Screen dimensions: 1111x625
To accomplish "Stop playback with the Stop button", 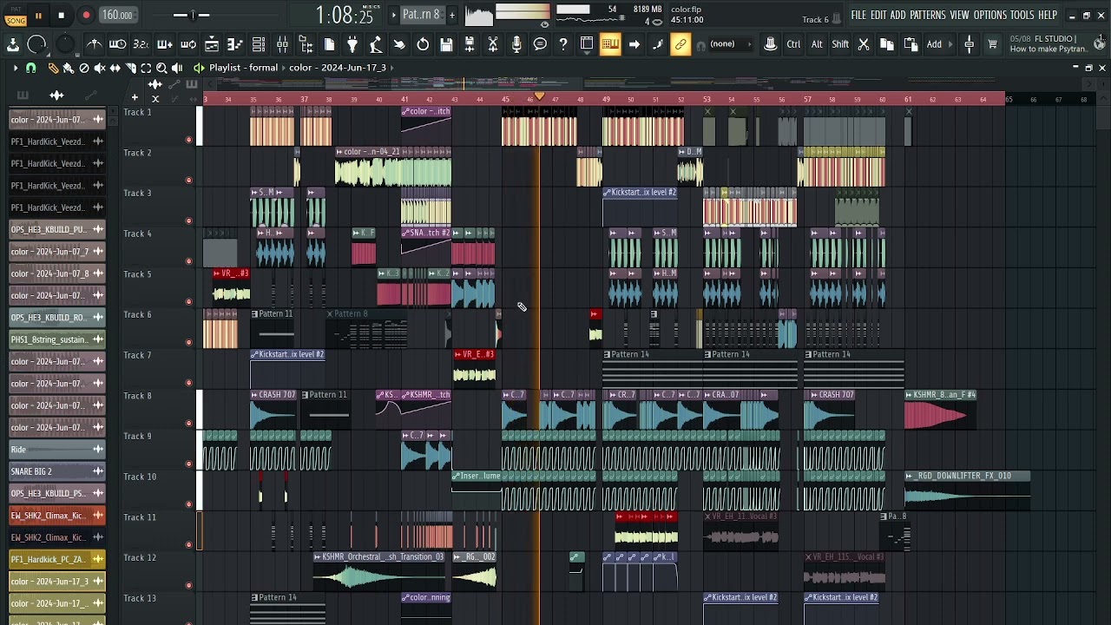I will pos(61,15).
